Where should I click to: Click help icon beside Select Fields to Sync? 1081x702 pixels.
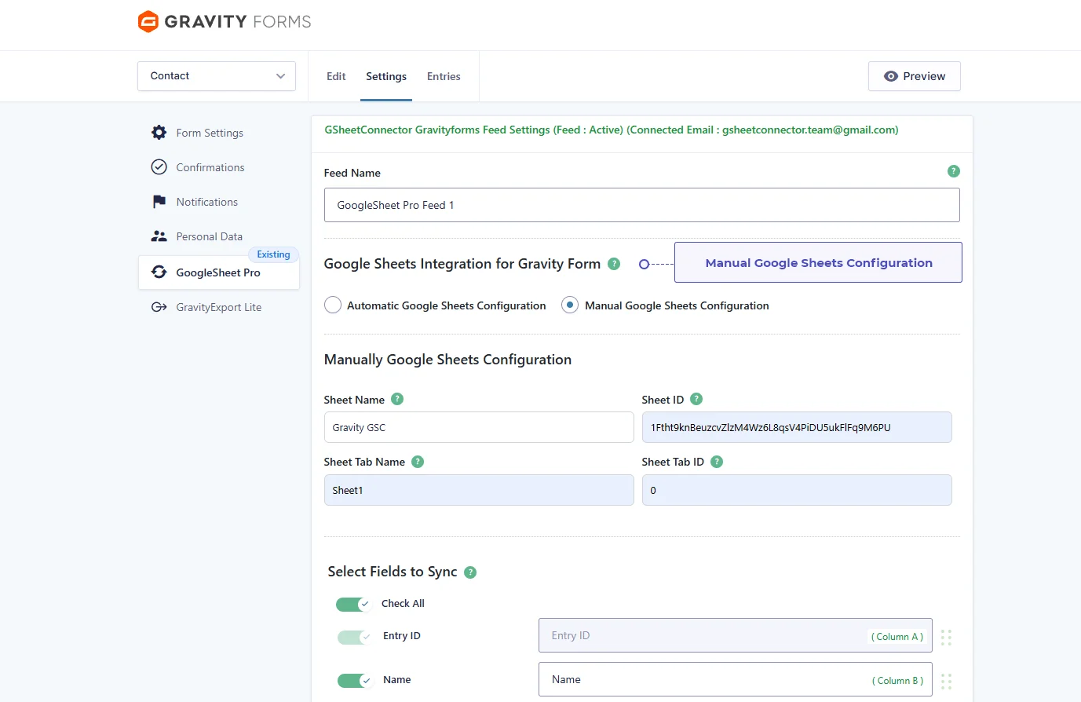tap(470, 572)
